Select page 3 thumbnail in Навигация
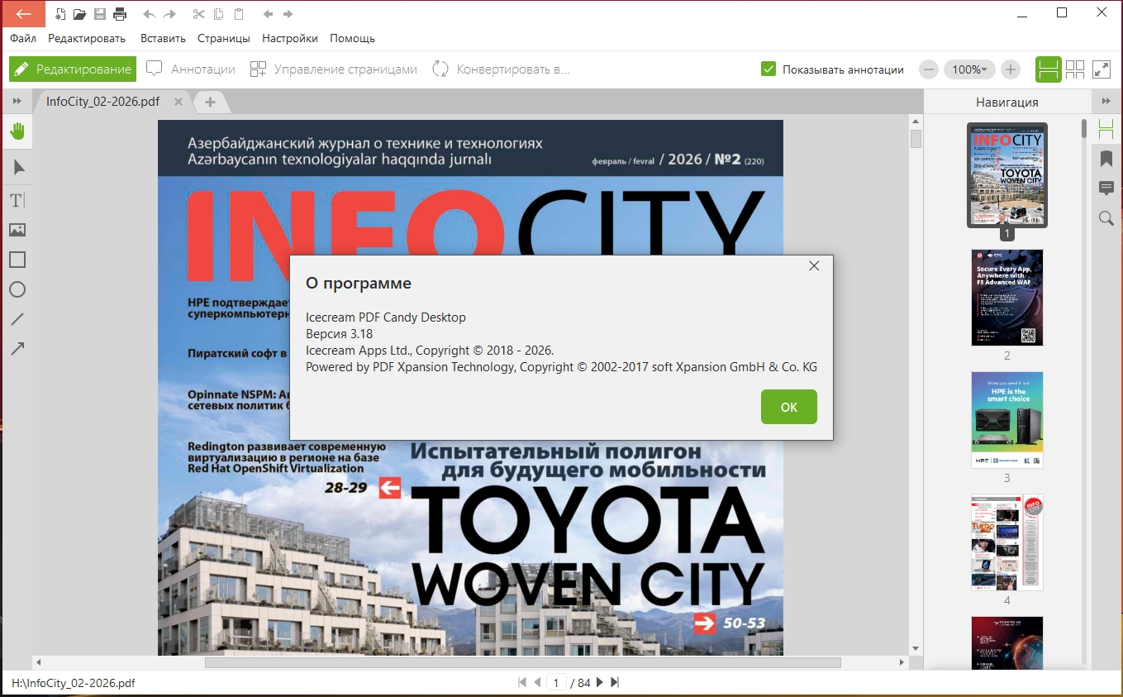Viewport: 1123px width, 697px height. (x=1007, y=420)
